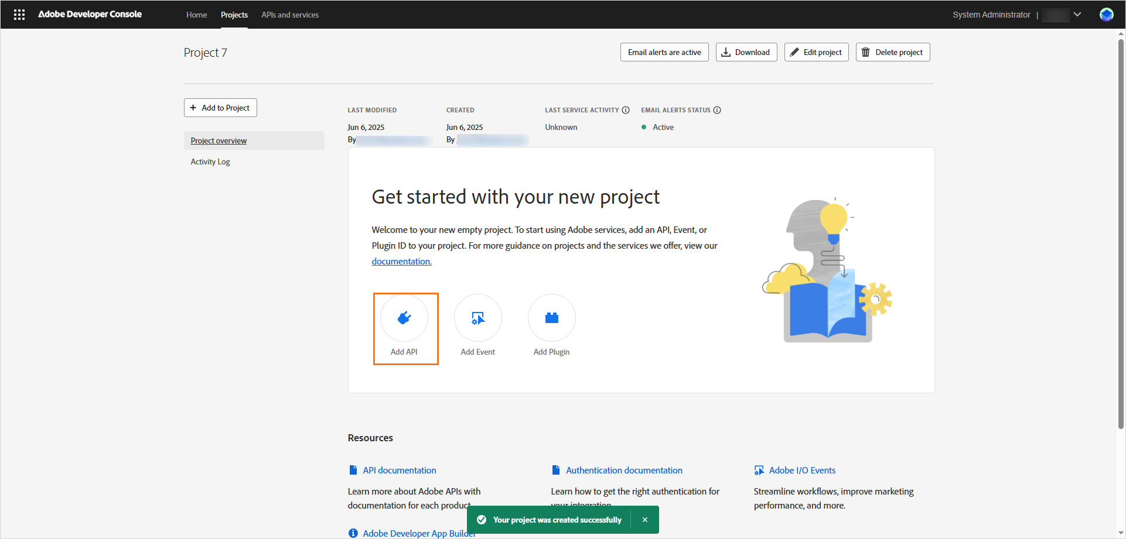Expand the organization switcher chevron

coord(1077,15)
